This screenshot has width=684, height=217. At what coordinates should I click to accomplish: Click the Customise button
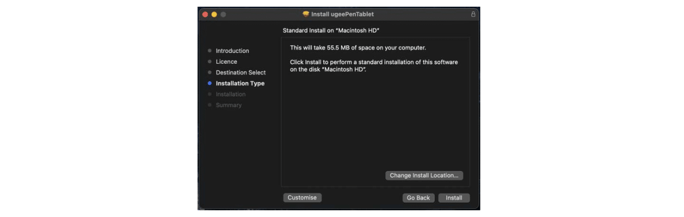click(302, 197)
